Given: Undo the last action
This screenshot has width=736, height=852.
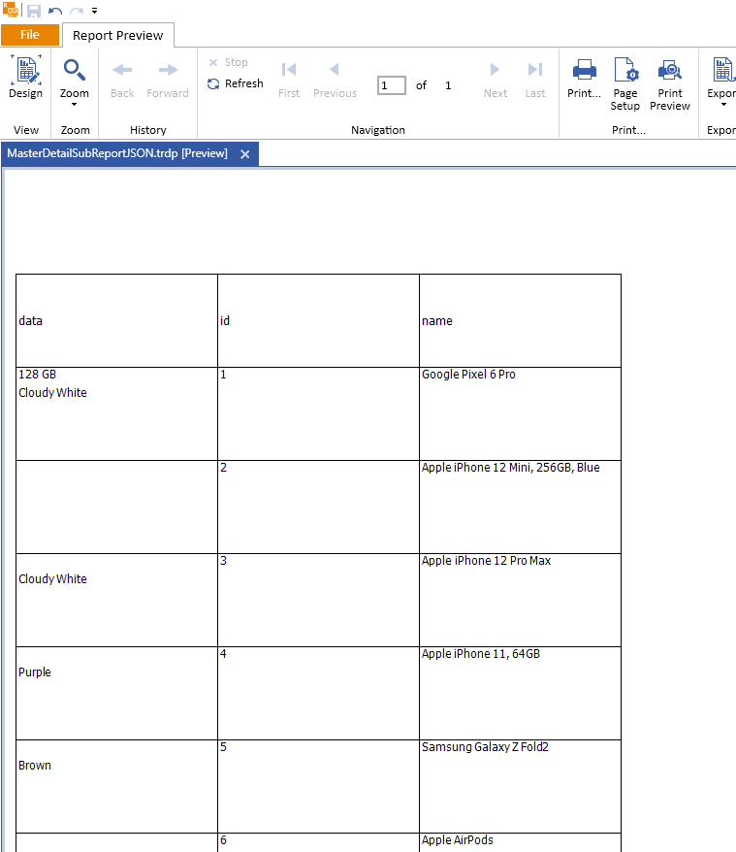Looking at the screenshot, I should click(x=55, y=11).
